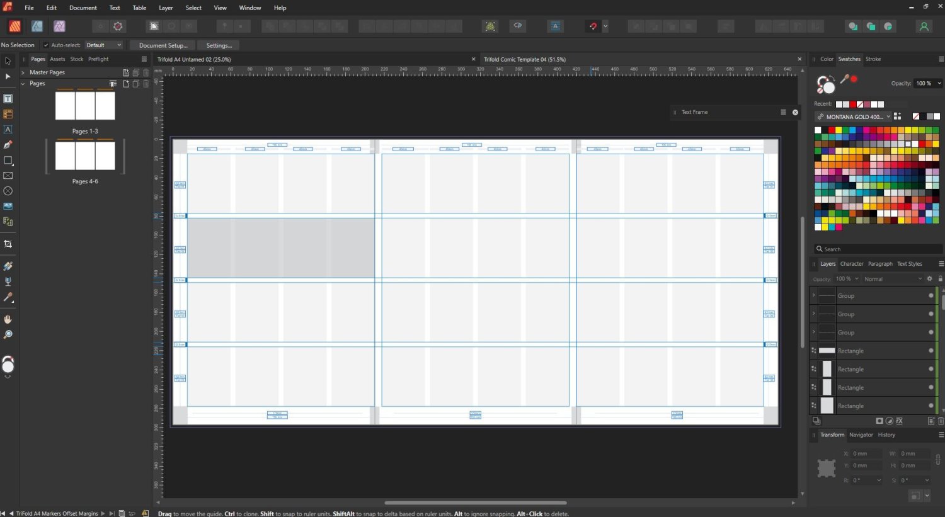The image size is (945, 517).
Task: Click the Pages 4-6 thumbnail
Action: point(85,156)
